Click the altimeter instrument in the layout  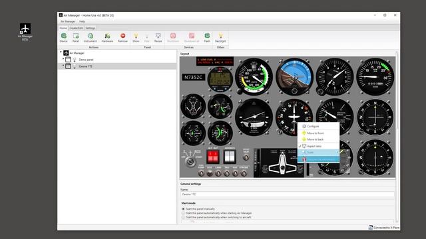coord(335,76)
